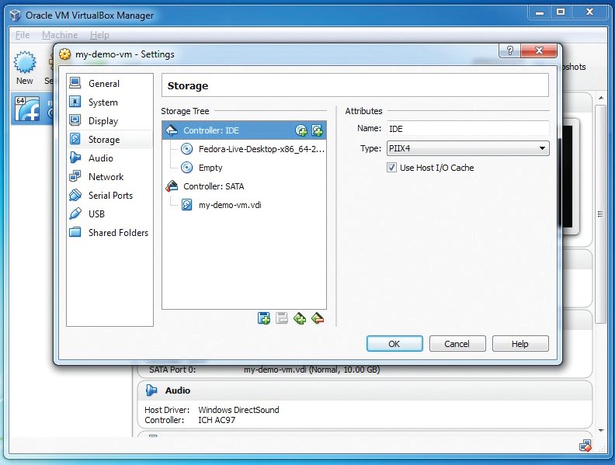The image size is (615, 465).
Task: Open the Machine menu in the menu bar
Action: pos(60,35)
